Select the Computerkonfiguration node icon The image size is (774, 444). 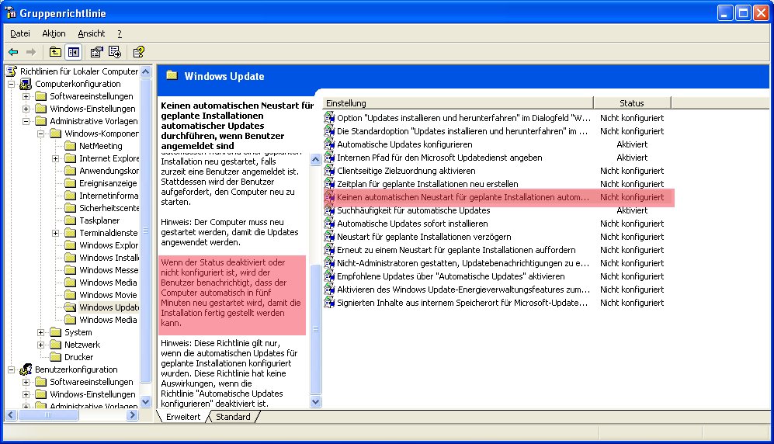[x=26, y=84]
